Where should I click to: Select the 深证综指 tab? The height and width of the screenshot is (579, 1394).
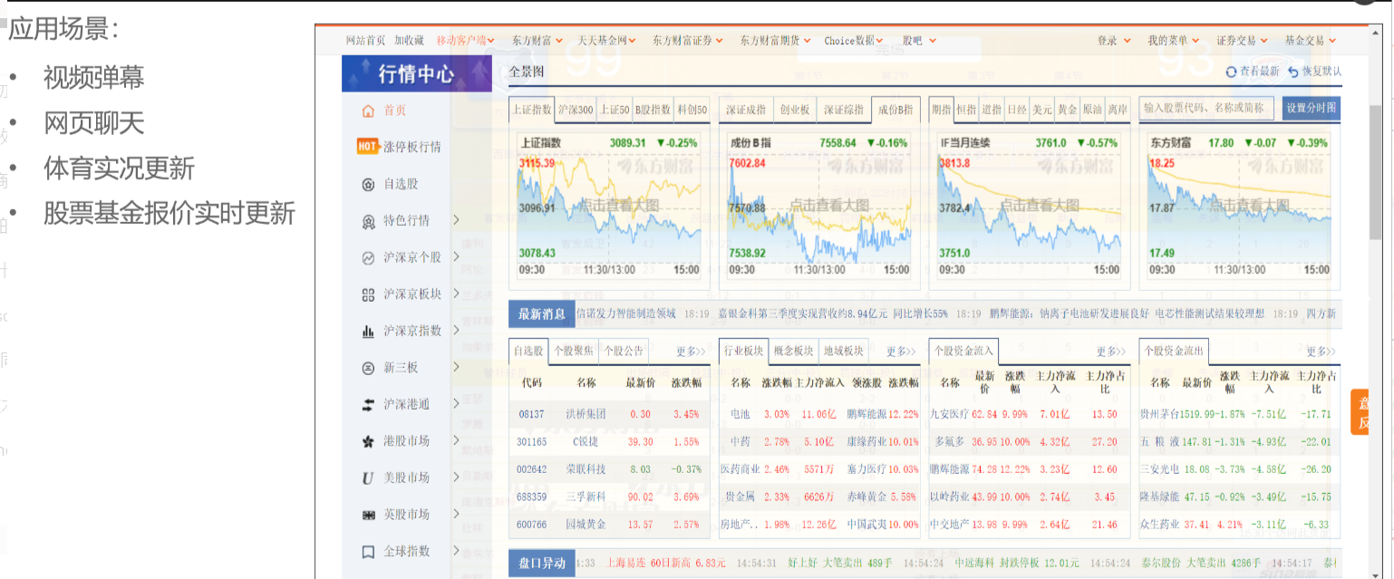(843, 110)
